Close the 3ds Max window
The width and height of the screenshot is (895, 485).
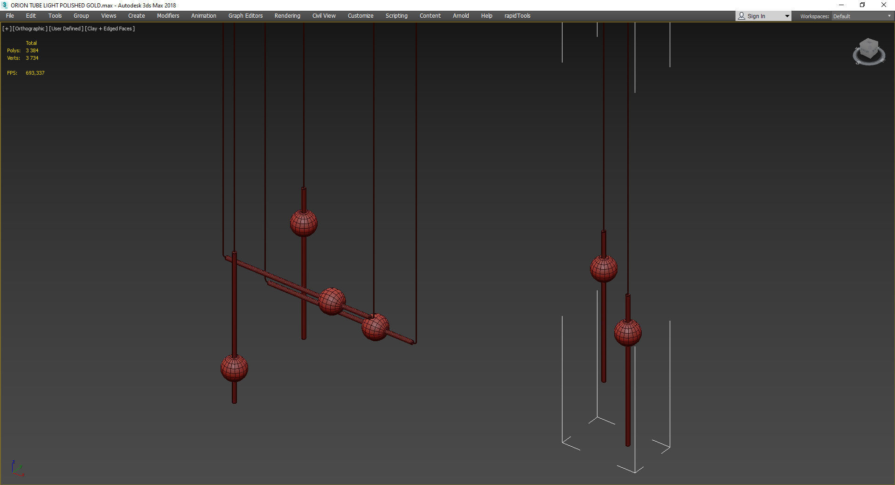coord(884,5)
